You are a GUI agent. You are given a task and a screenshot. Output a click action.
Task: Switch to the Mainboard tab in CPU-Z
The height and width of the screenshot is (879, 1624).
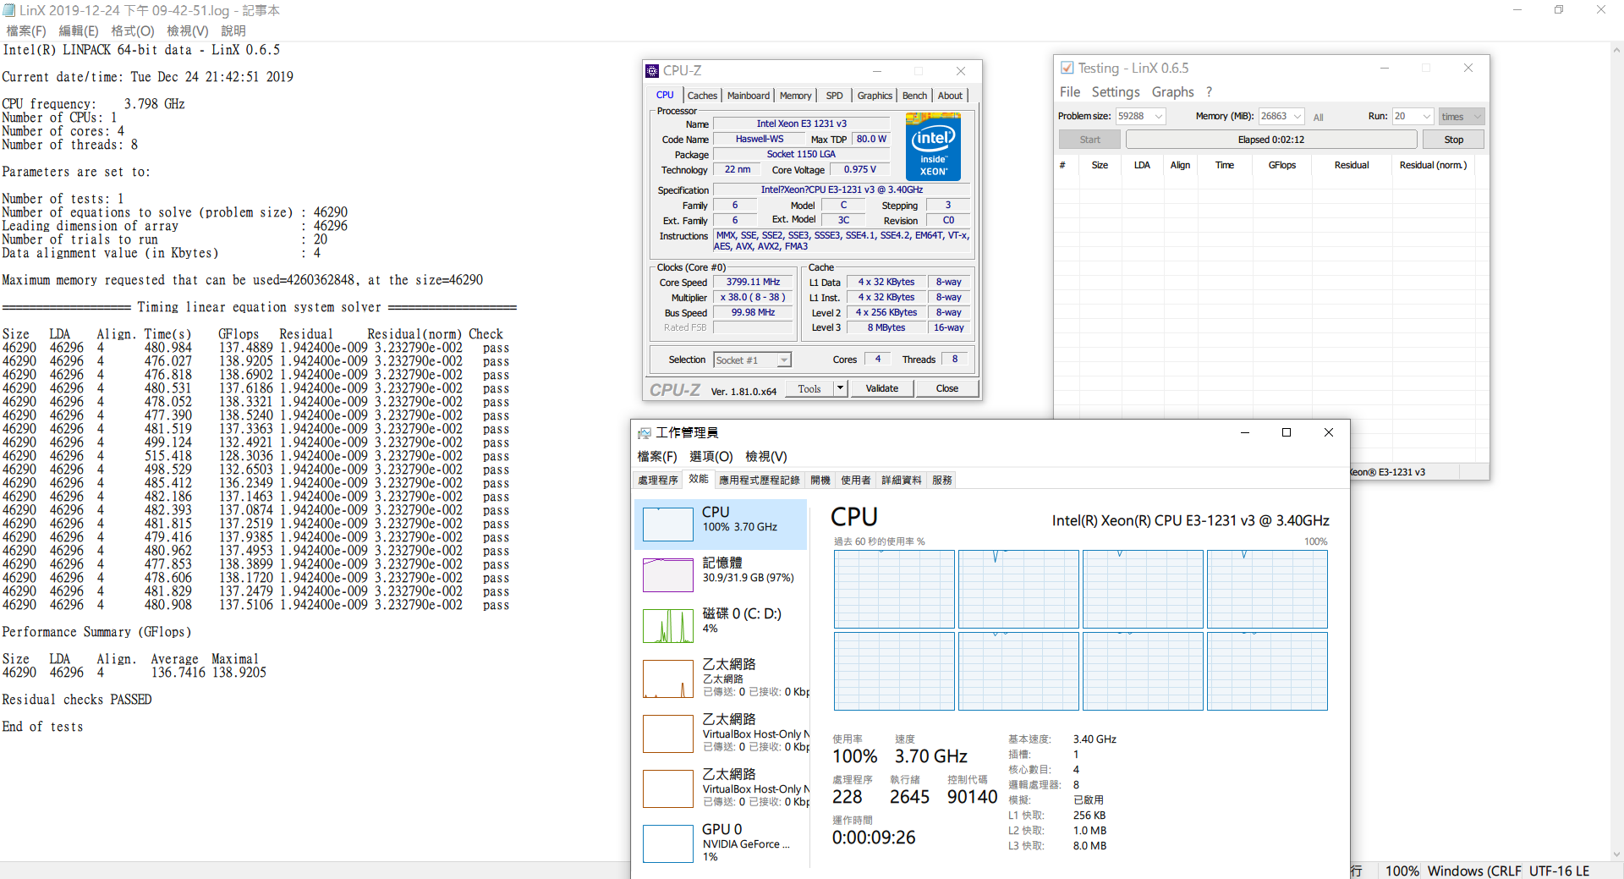click(749, 96)
